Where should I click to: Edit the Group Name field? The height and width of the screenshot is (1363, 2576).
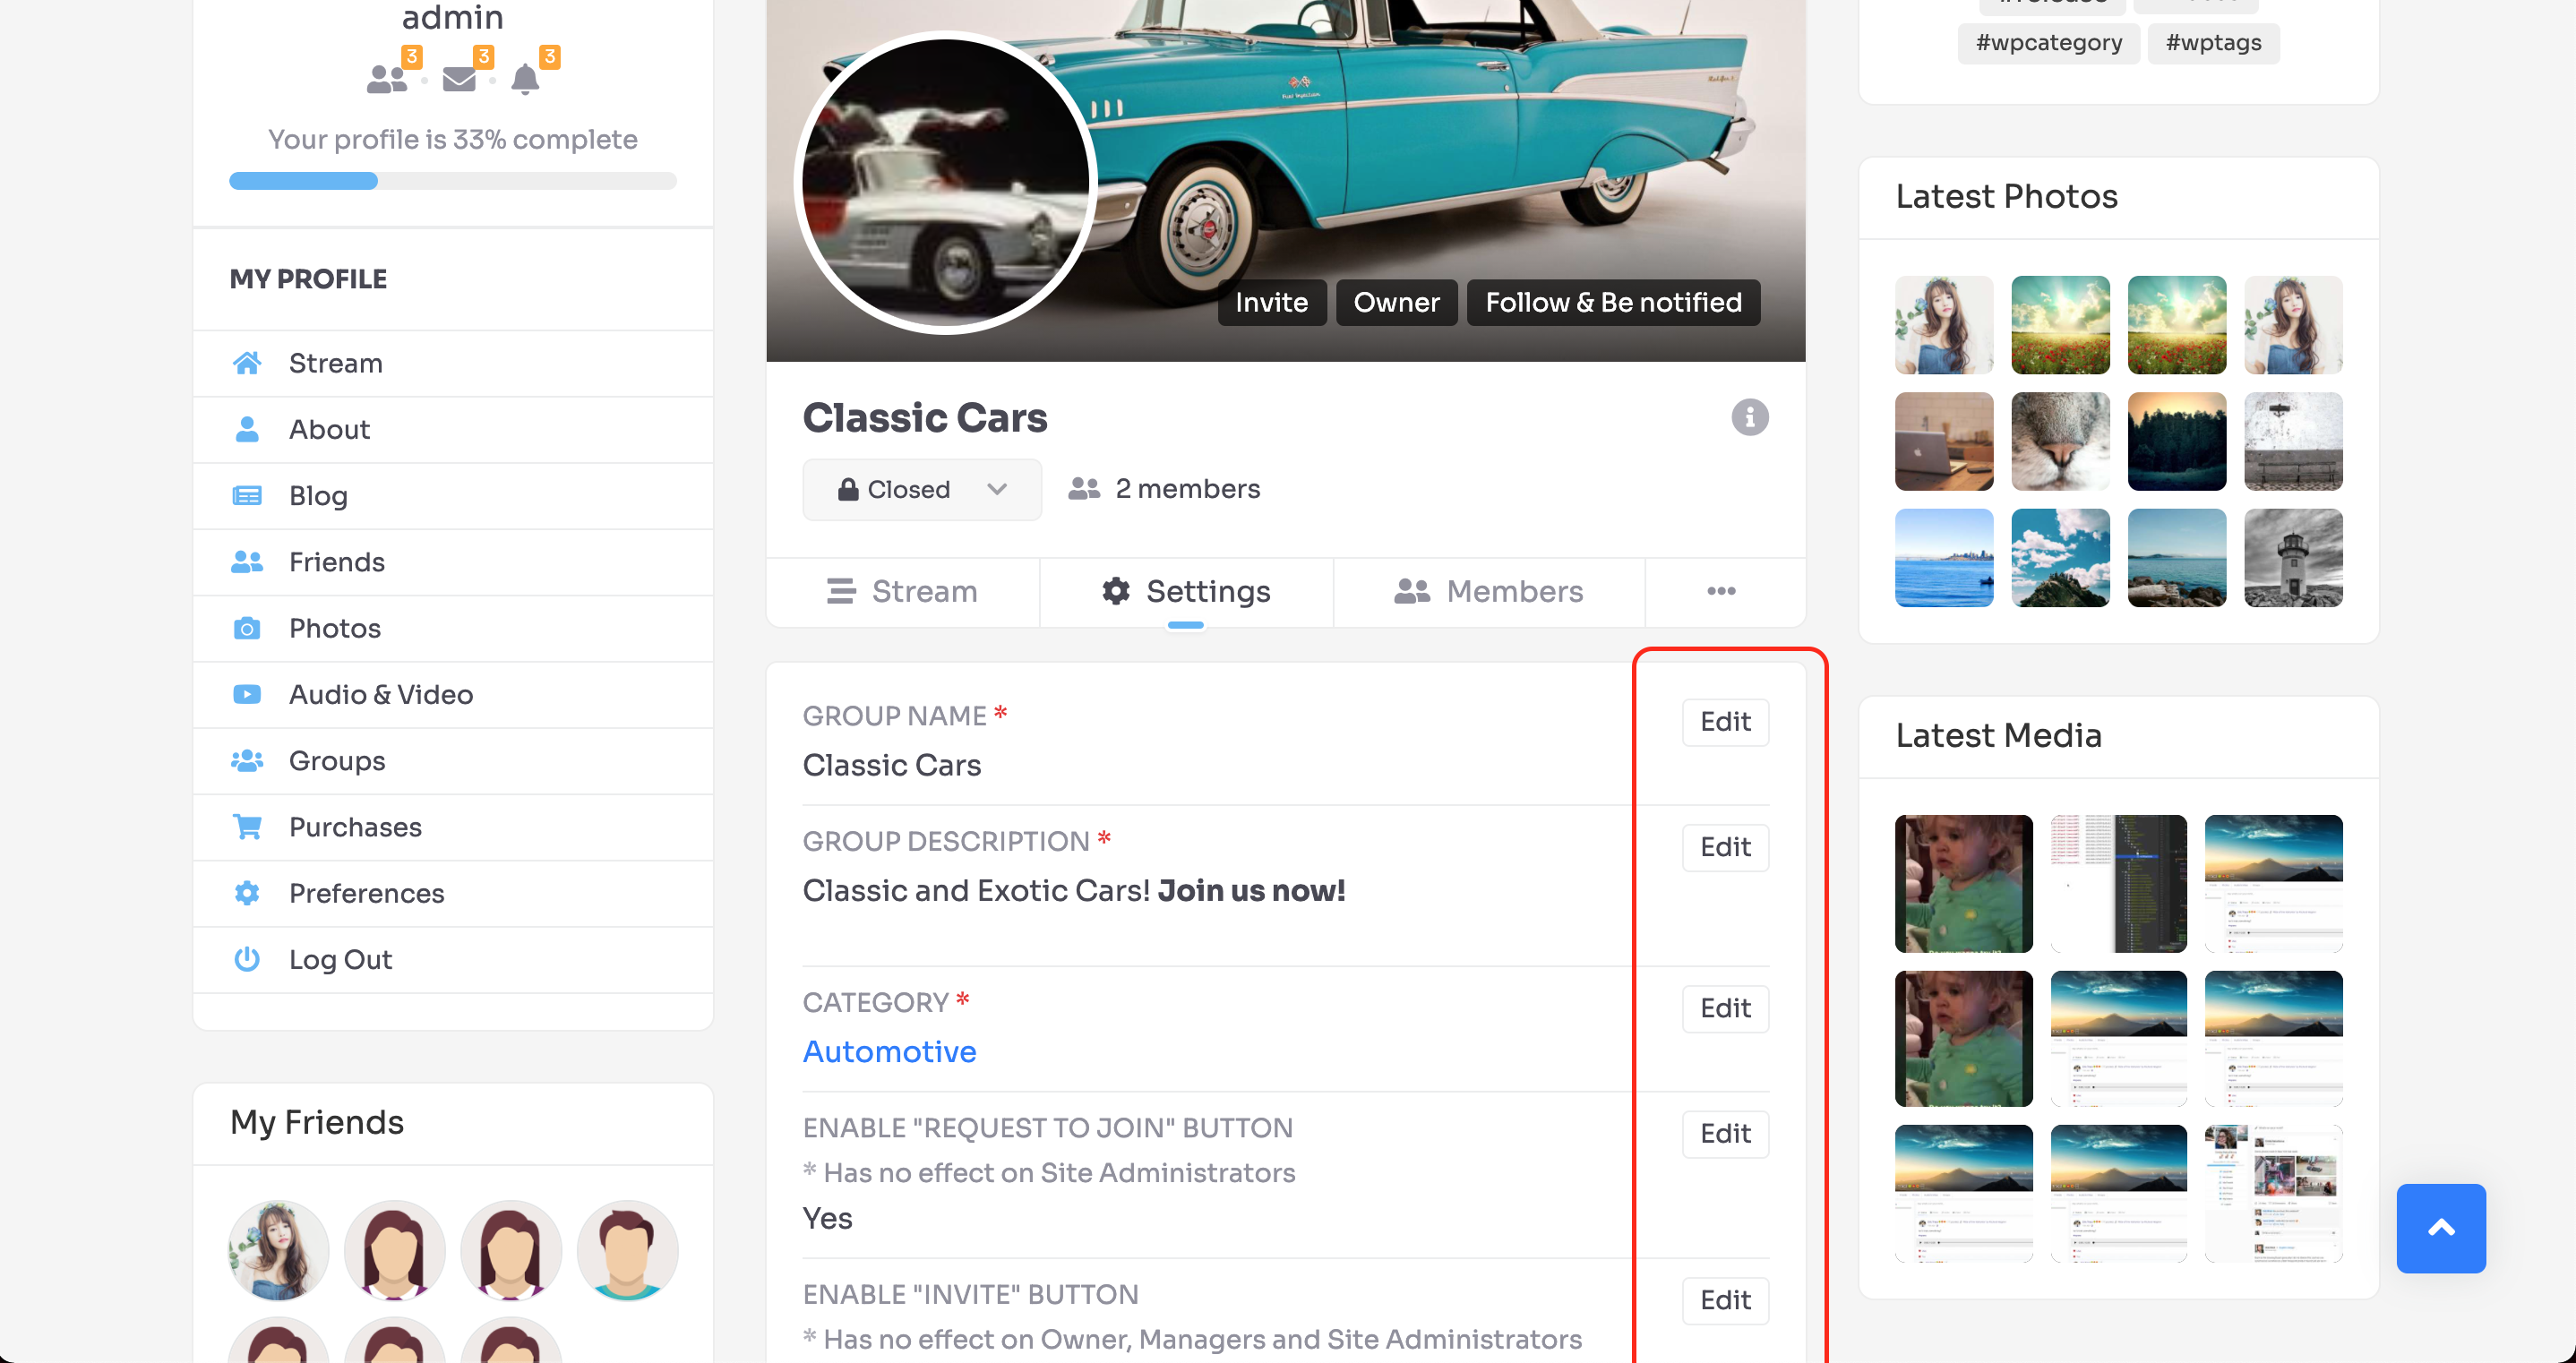click(1725, 722)
